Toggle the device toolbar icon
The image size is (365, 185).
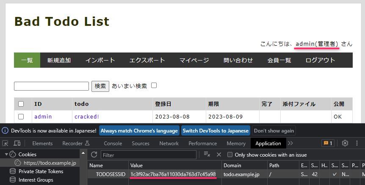tap(17, 143)
